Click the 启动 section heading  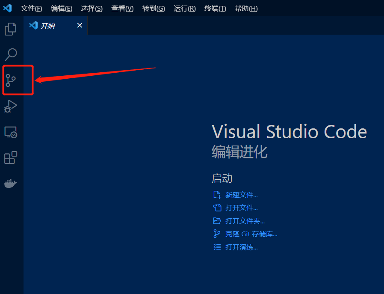click(222, 178)
